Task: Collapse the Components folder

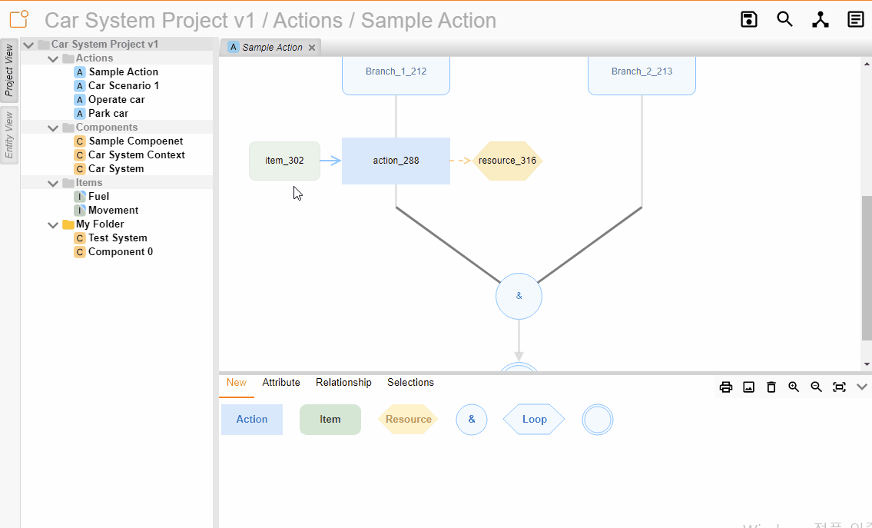Action: coord(53,128)
